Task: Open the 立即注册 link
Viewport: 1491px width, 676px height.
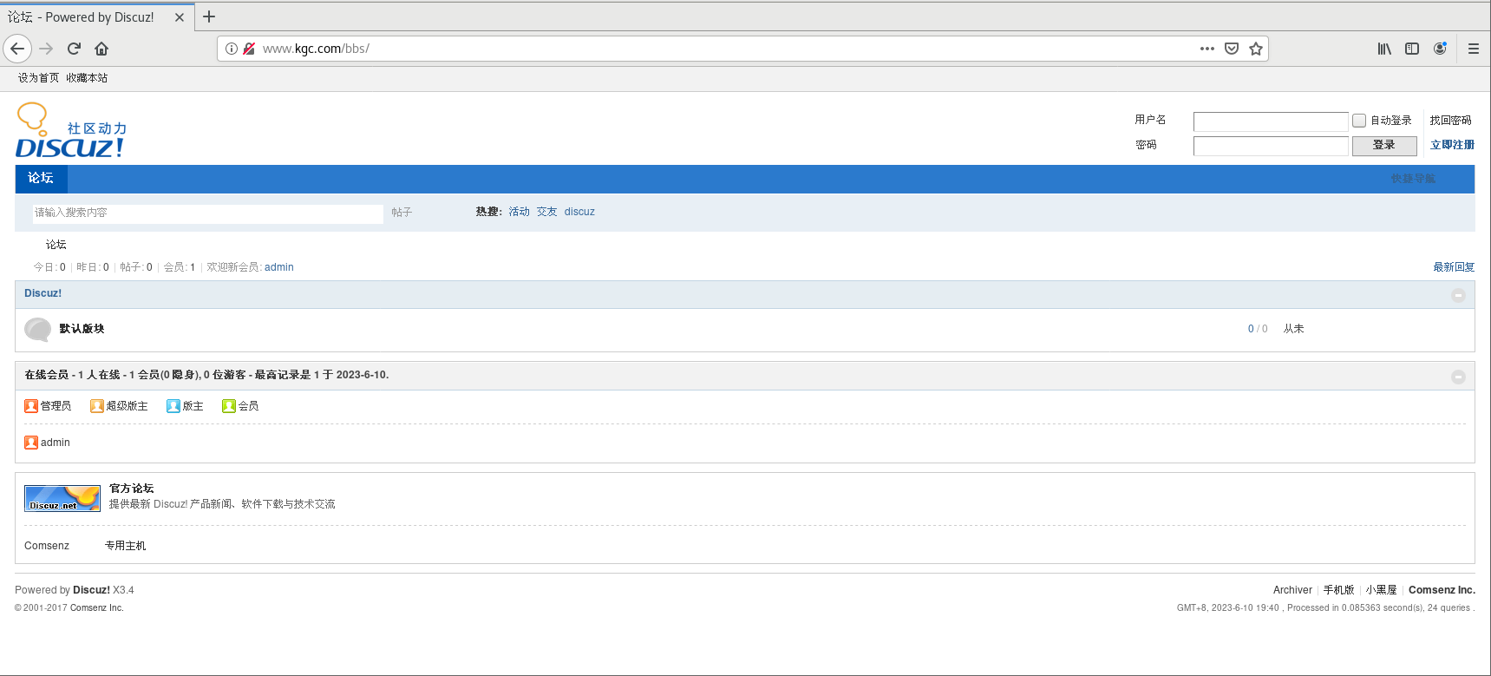Action: click(1452, 145)
